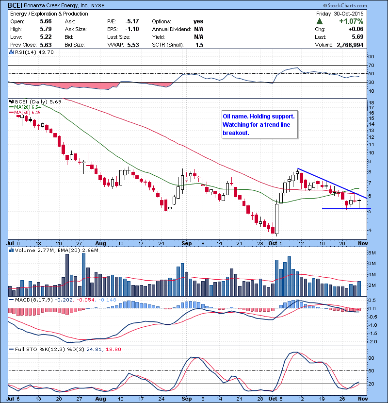
Task: Click the Friday 30-Oct-2015 date
Action: point(339,14)
